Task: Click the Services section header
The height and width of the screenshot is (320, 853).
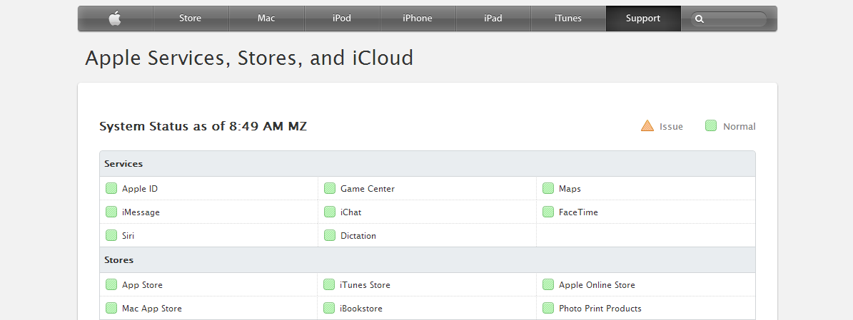Action: click(428, 163)
